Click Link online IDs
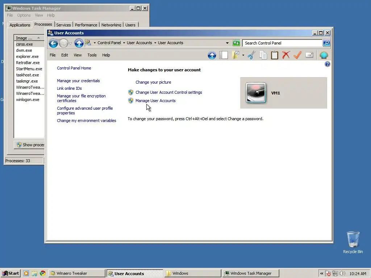 click(x=69, y=88)
